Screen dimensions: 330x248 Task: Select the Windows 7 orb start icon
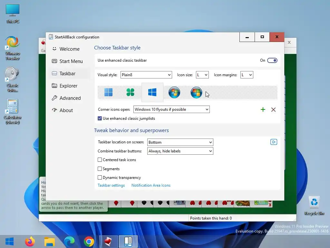pos(174,92)
